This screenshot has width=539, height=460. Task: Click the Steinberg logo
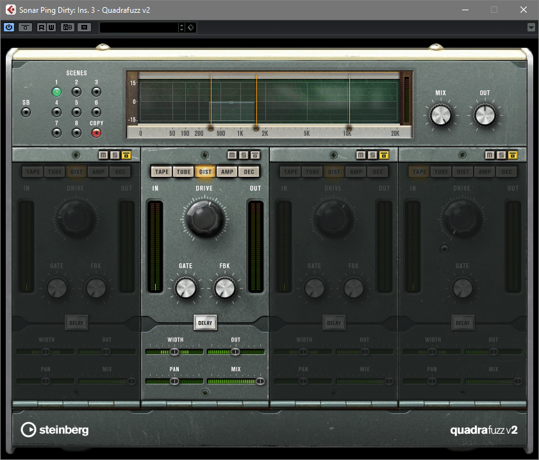pos(54,429)
